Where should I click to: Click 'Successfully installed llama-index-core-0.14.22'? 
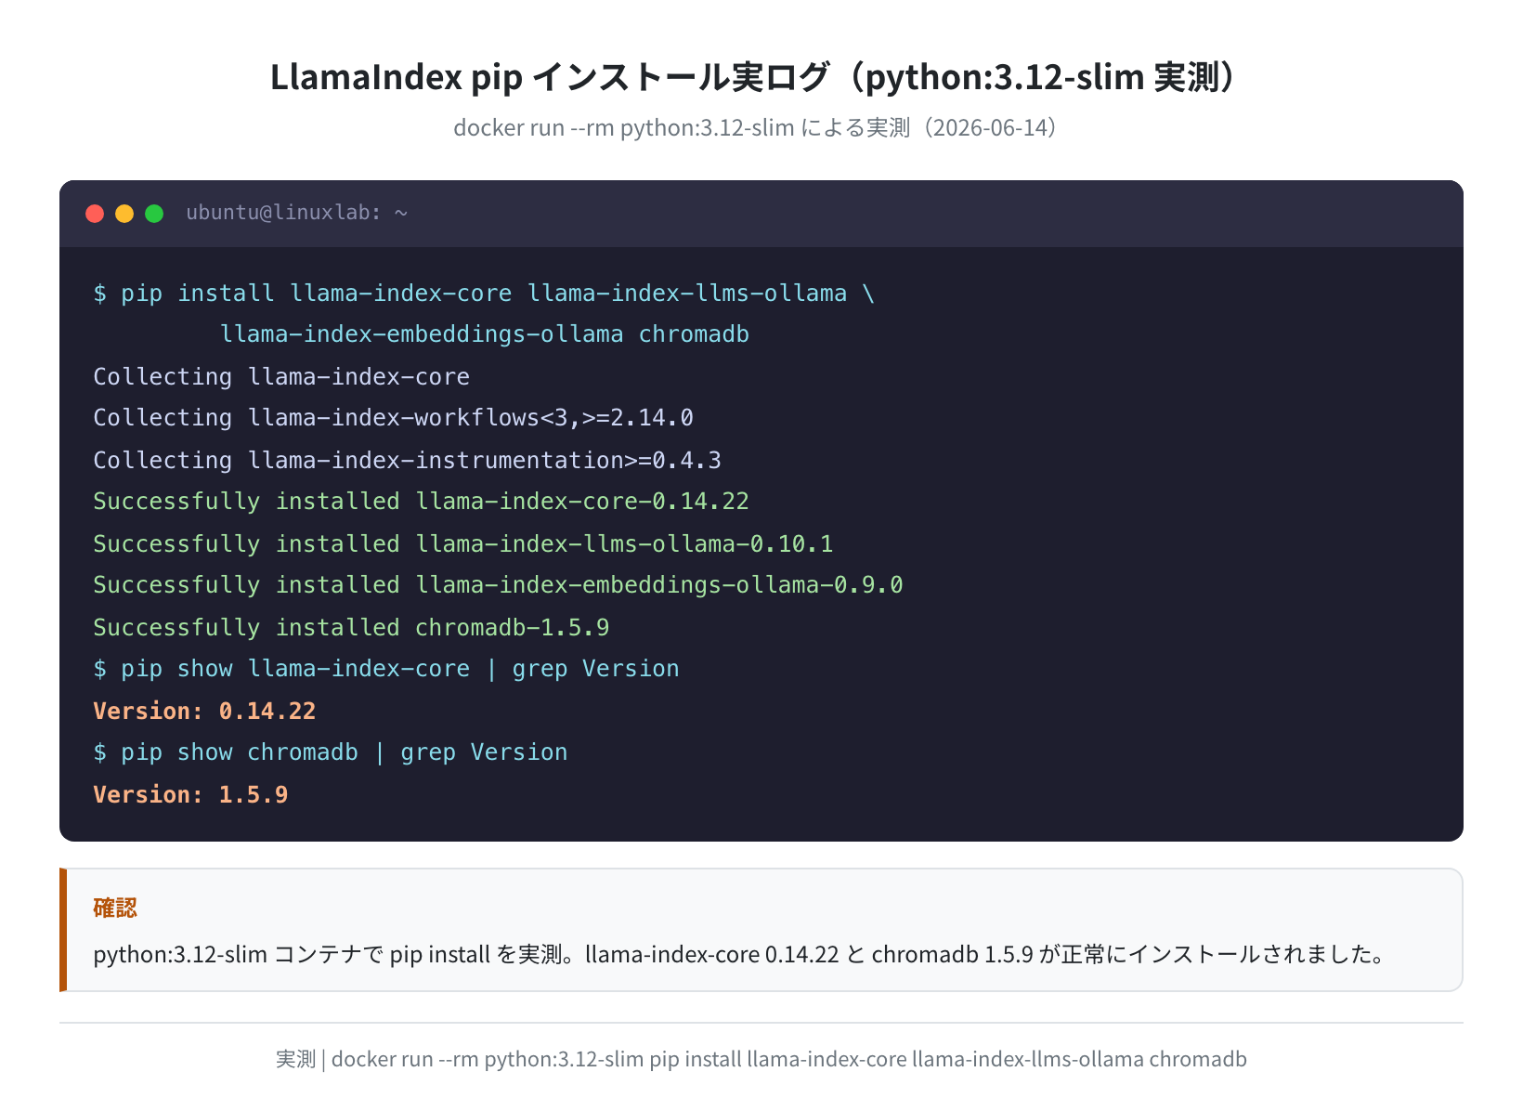tap(421, 502)
